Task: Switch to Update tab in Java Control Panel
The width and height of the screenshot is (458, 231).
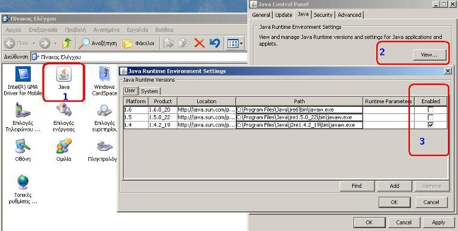Action: coord(284,15)
